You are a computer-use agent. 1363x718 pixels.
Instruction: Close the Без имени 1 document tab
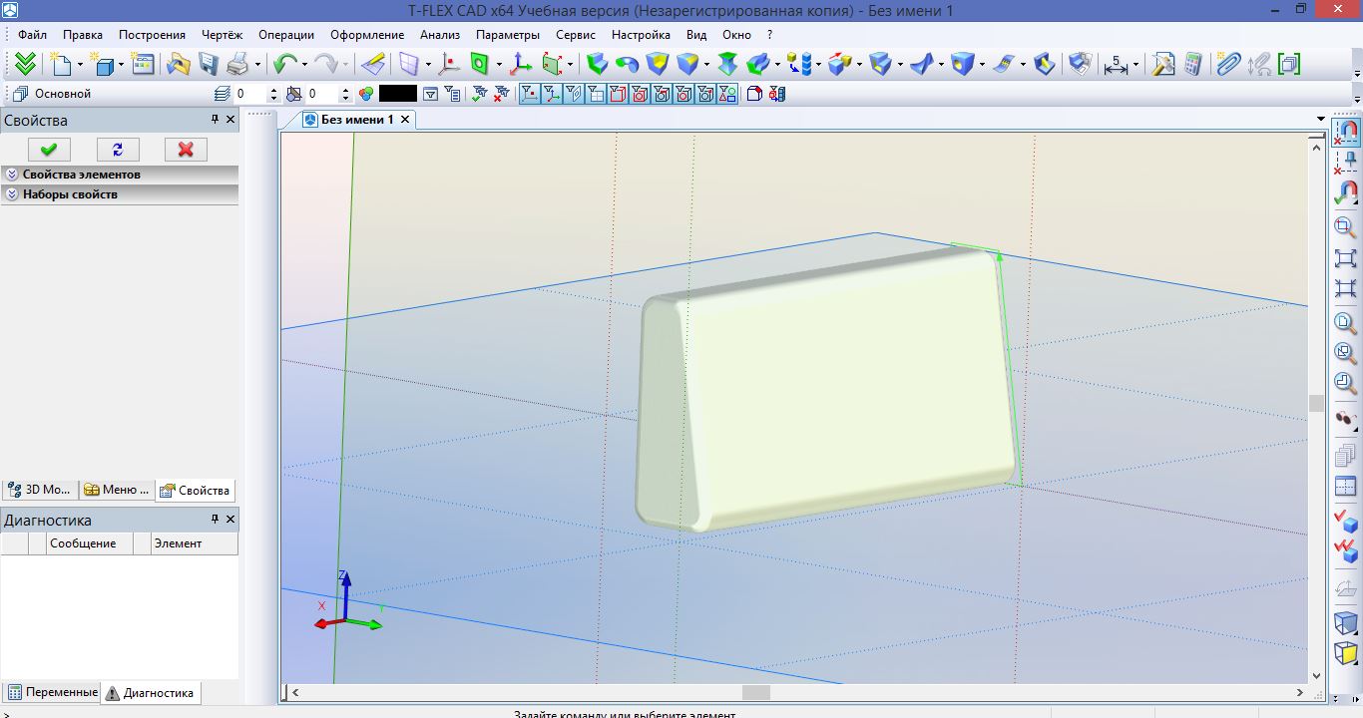coord(405,120)
